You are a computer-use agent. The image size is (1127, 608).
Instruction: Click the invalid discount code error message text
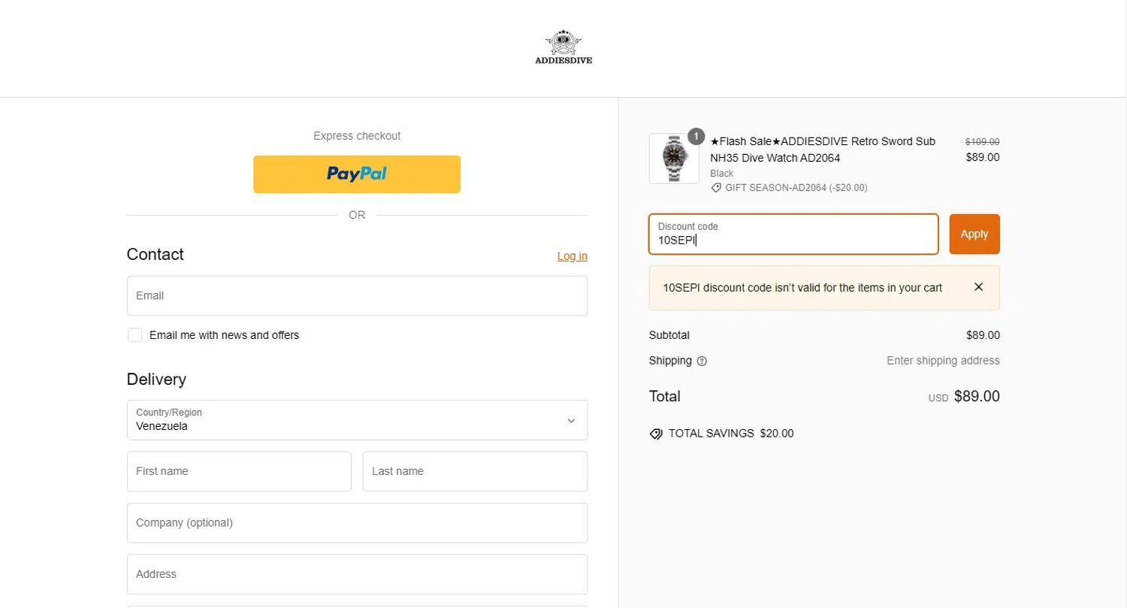coord(802,288)
